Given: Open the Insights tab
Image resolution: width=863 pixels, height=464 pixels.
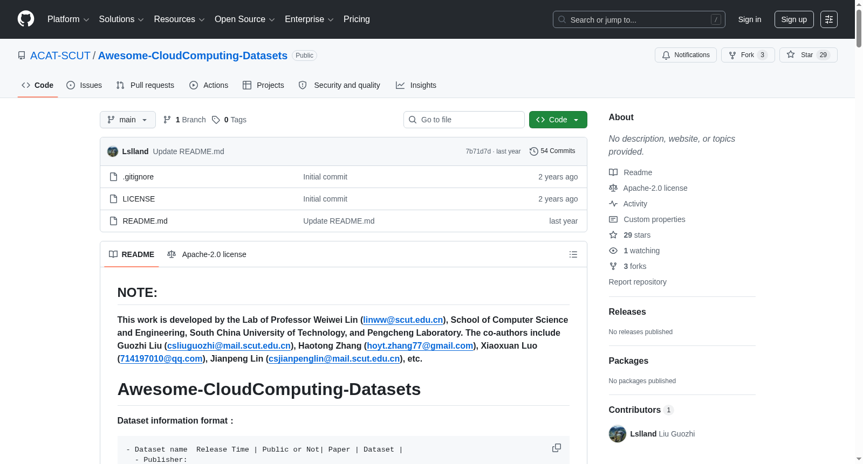Looking at the screenshot, I should click(416, 85).
